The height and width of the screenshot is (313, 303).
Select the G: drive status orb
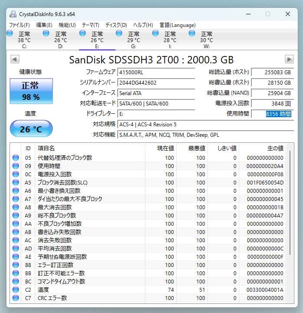119,33
